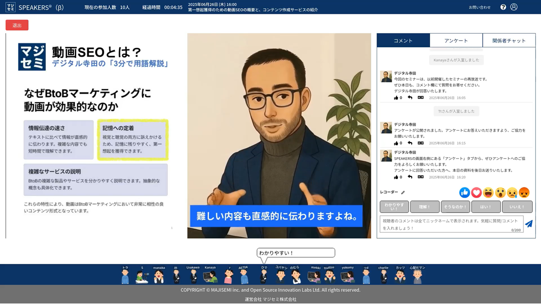
Task: Translate the 16:20 comment with translate icon
Action: [420, 177]
